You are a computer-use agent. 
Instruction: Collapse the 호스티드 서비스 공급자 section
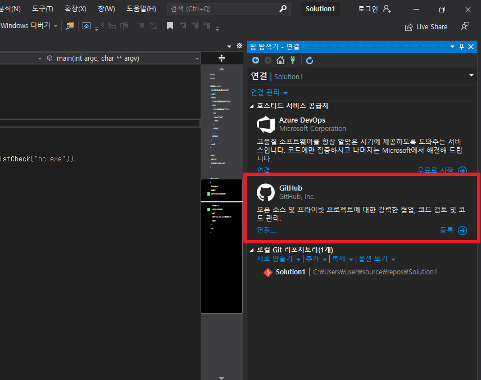click(252, 106)
